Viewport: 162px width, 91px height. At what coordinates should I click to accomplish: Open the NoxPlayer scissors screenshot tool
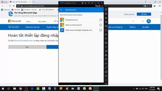[x=106, y=18]
